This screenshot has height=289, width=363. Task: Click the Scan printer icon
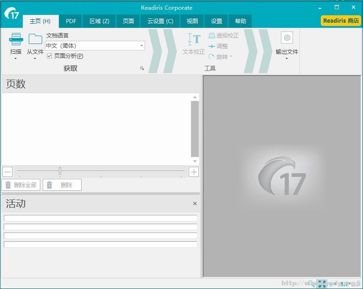click(x=16, y=39)
